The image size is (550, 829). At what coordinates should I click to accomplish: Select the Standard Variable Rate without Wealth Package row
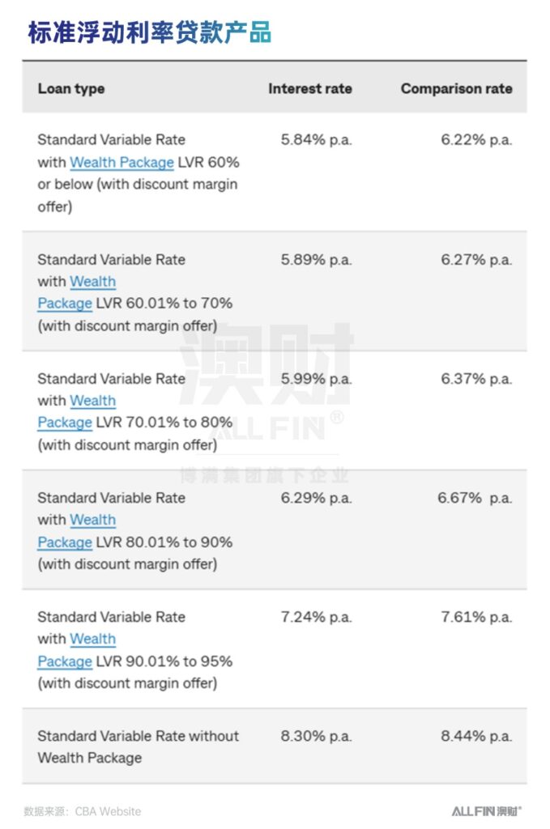[x=275, y=746]
